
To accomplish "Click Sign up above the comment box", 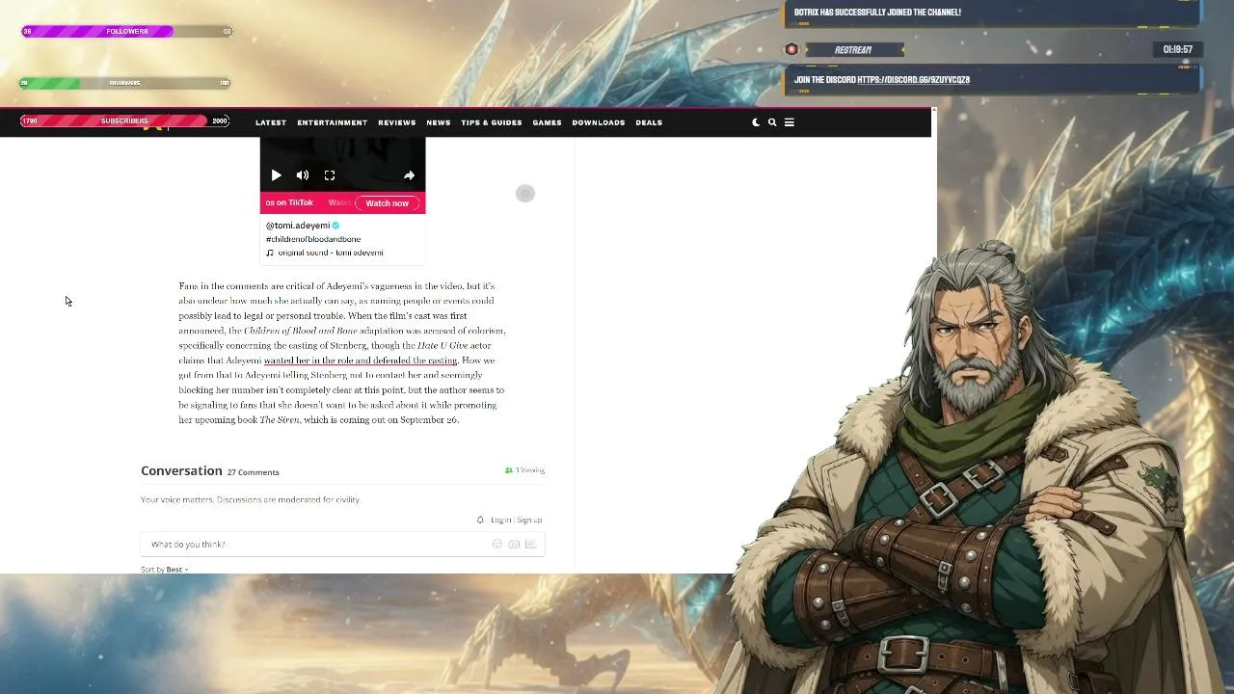I will click(x=529, y=520).
